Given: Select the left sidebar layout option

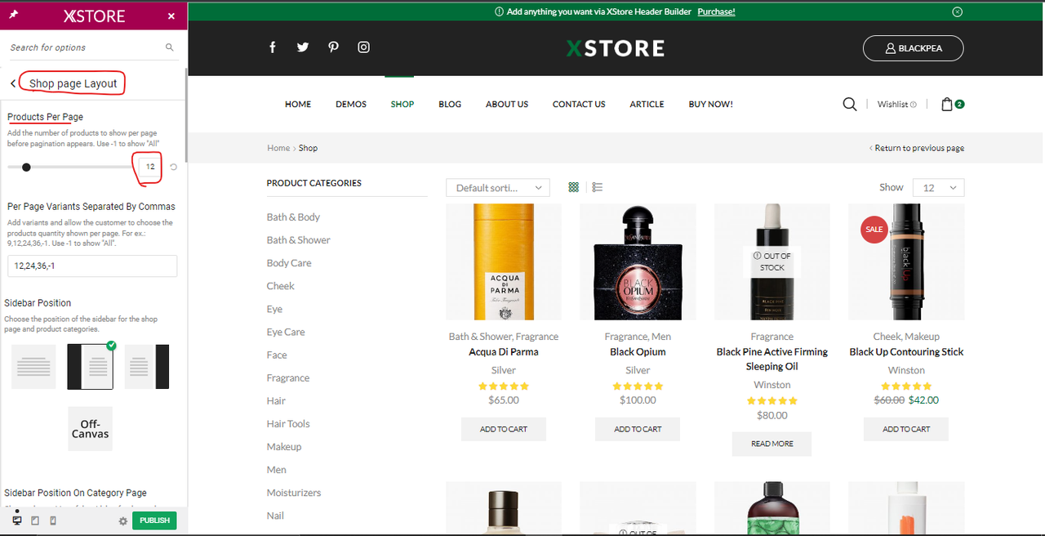Looking at the screenshot, I should [x=90, y=367].
